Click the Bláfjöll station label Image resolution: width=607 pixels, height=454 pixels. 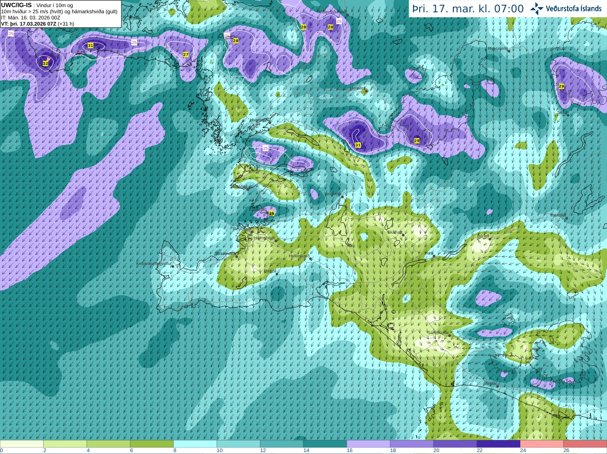(x=270, y=271)
